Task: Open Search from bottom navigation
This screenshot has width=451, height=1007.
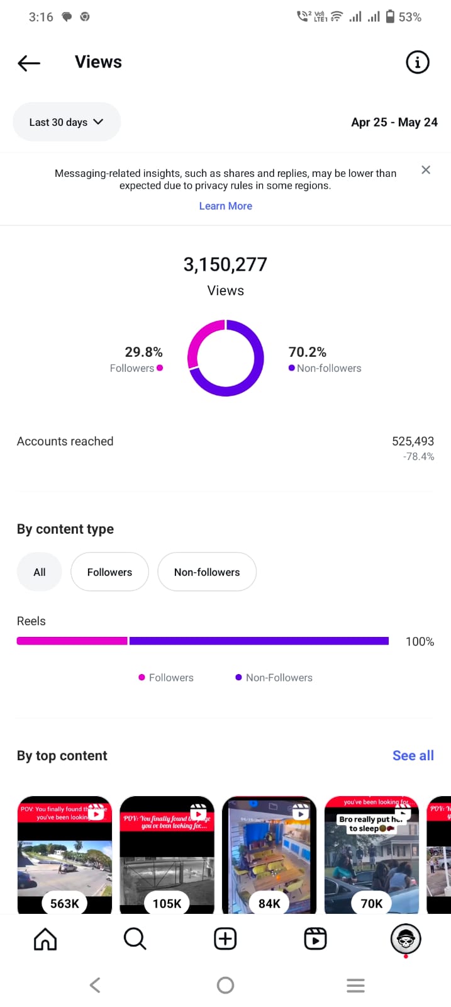Action: click(x=135, y=938)
